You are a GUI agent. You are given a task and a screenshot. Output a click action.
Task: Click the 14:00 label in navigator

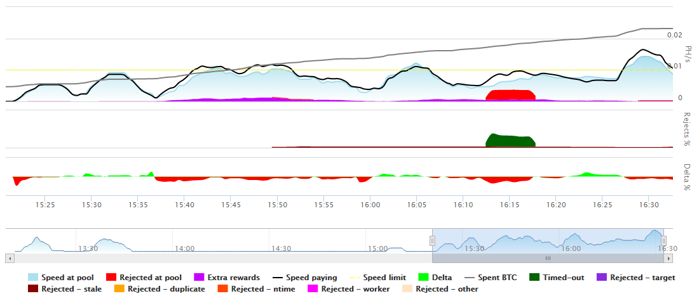pyautogui.click(x=184, y=248)
